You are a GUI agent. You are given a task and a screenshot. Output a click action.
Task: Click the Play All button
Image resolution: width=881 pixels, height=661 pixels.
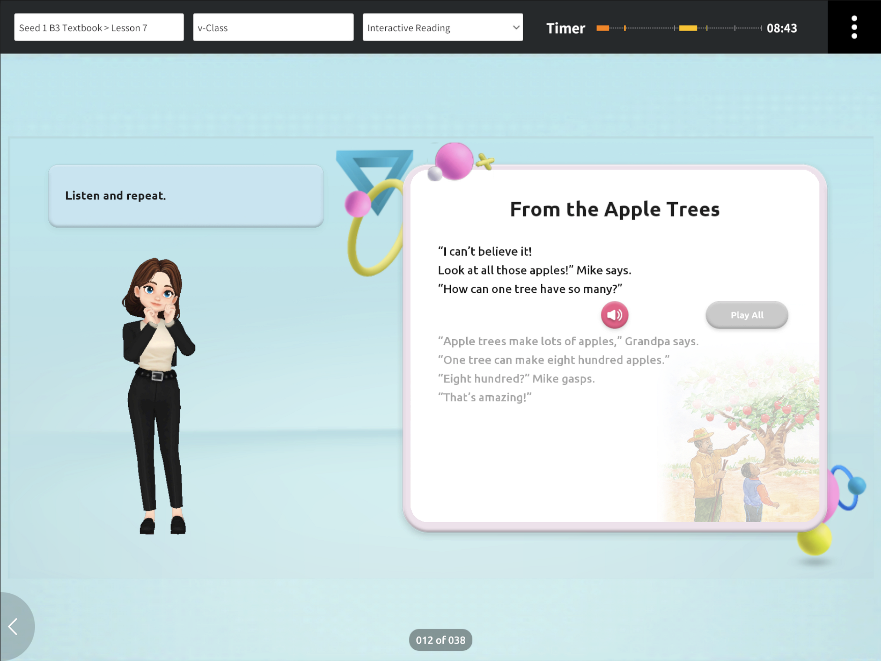[747, 315]
